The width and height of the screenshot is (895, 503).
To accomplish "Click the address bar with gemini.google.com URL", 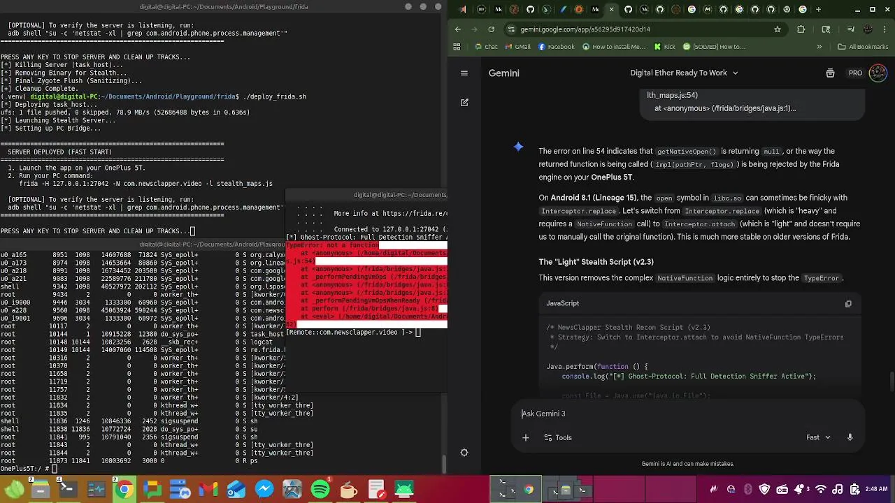I will tap(645, 29).
